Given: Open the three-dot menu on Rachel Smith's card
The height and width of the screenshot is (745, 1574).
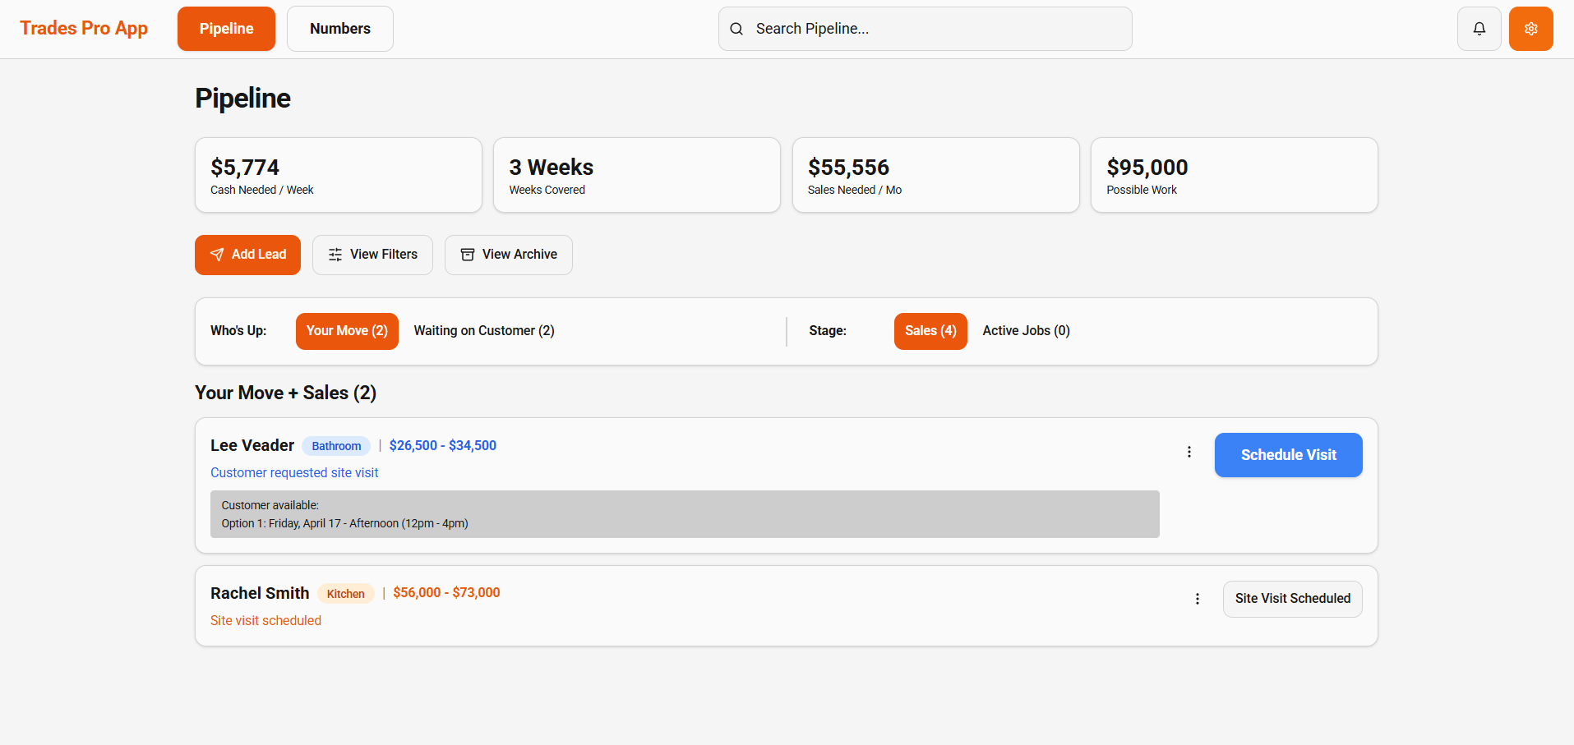Looking at the screenshot, I should 1197,599.
